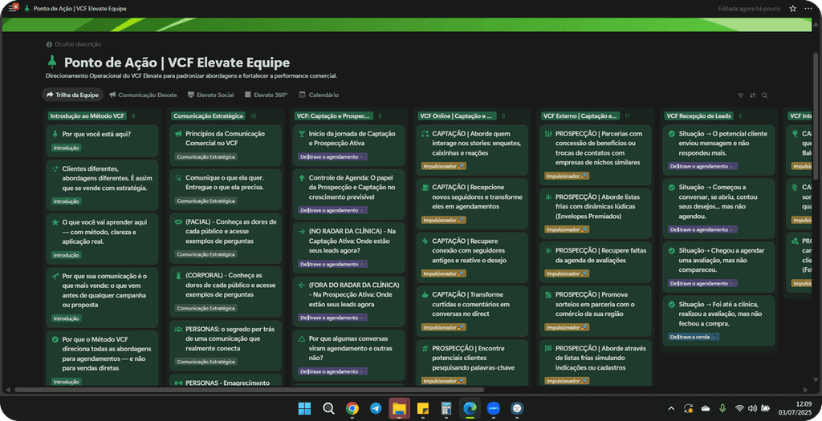Click the lightbulb icon on 'Comunique o que ela quer' card

(x=178, y=177)
